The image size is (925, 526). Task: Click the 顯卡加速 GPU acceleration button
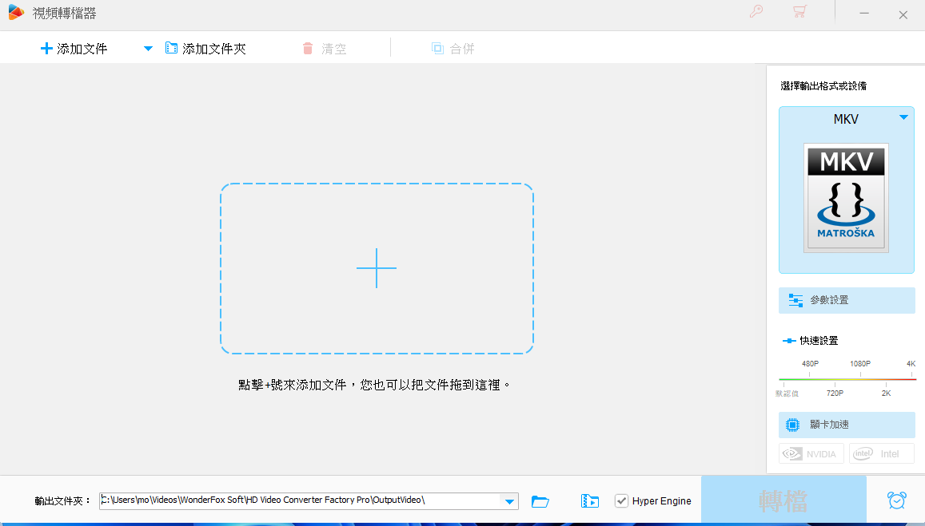point(847,425)
